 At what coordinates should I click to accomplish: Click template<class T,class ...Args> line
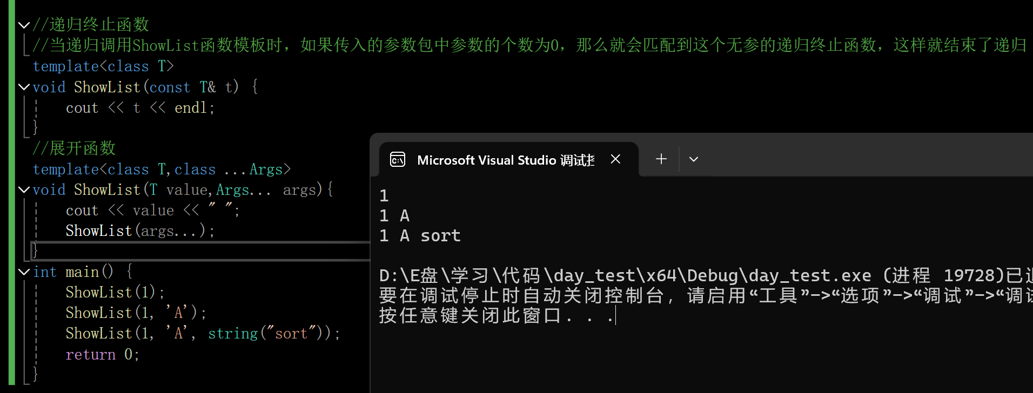(162, 170)
